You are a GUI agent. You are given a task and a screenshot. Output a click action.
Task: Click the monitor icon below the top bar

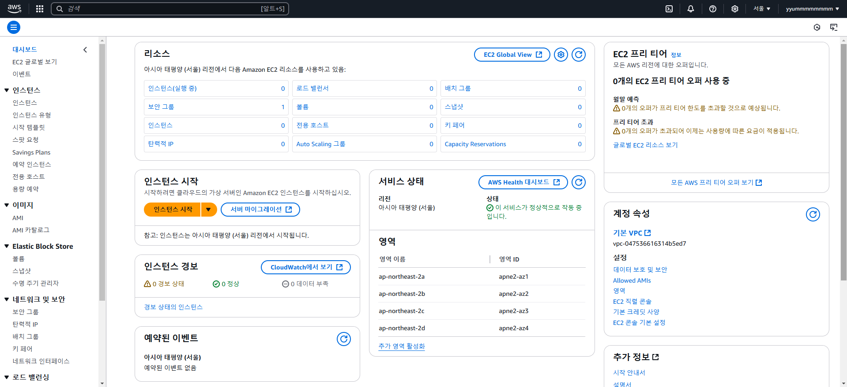pyautogui.click(x=834, y=27)
